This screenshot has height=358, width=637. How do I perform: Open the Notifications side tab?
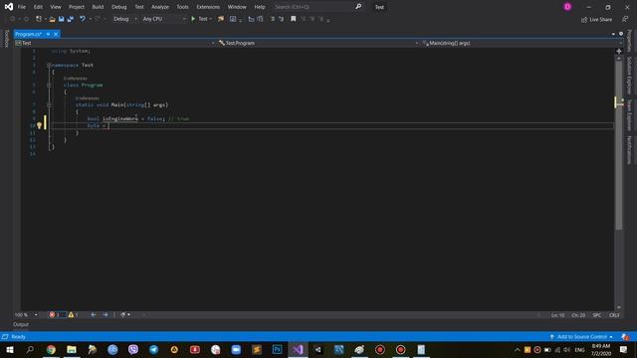coord(629,150)
